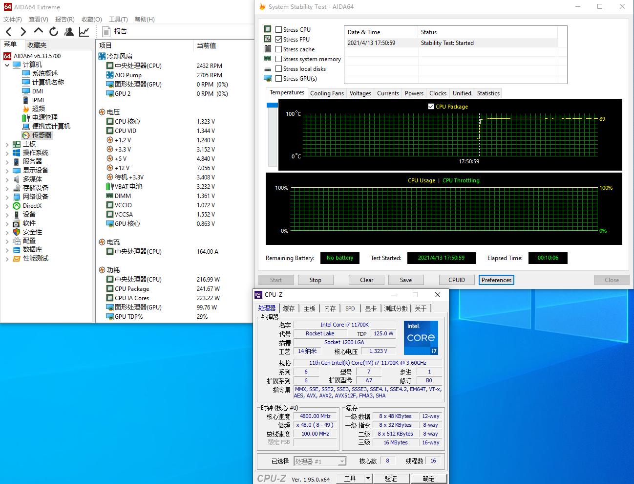Click the Stop button

[316, 280]
